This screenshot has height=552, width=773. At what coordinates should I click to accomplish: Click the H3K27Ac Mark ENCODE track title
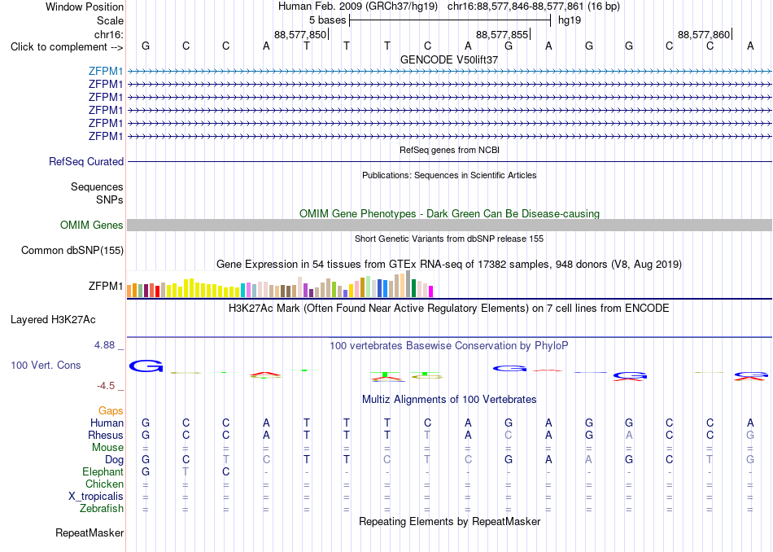449,309
